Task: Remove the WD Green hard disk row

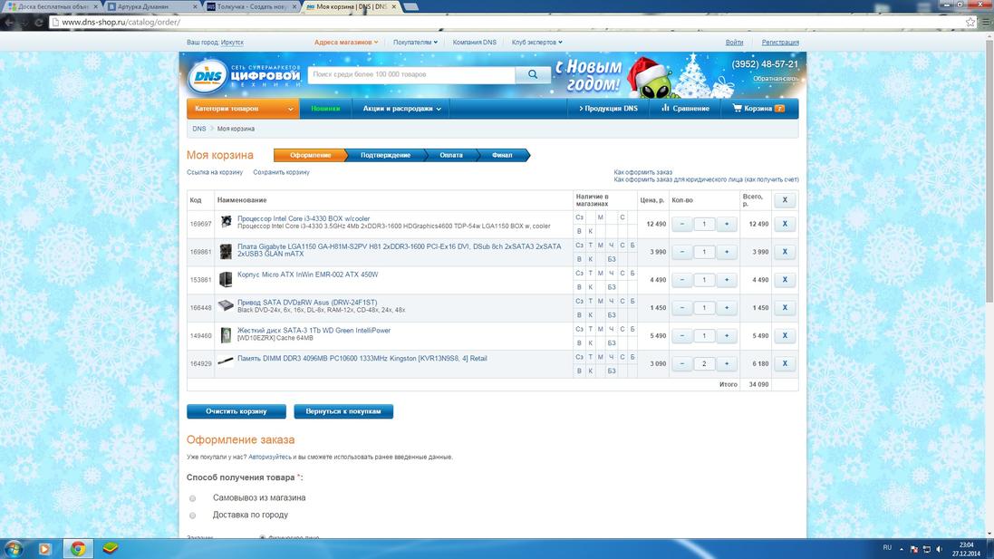Action: coord(785,335)
